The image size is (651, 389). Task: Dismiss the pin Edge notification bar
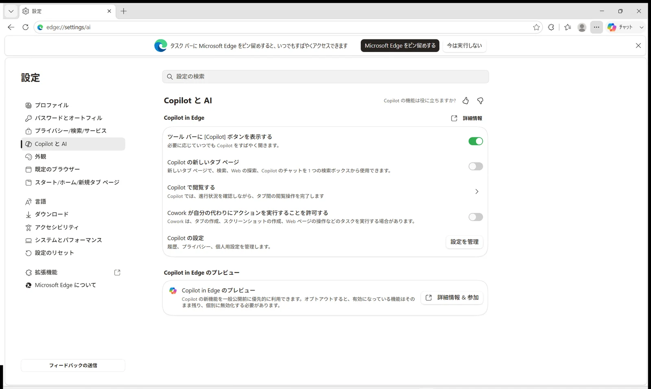638,46
